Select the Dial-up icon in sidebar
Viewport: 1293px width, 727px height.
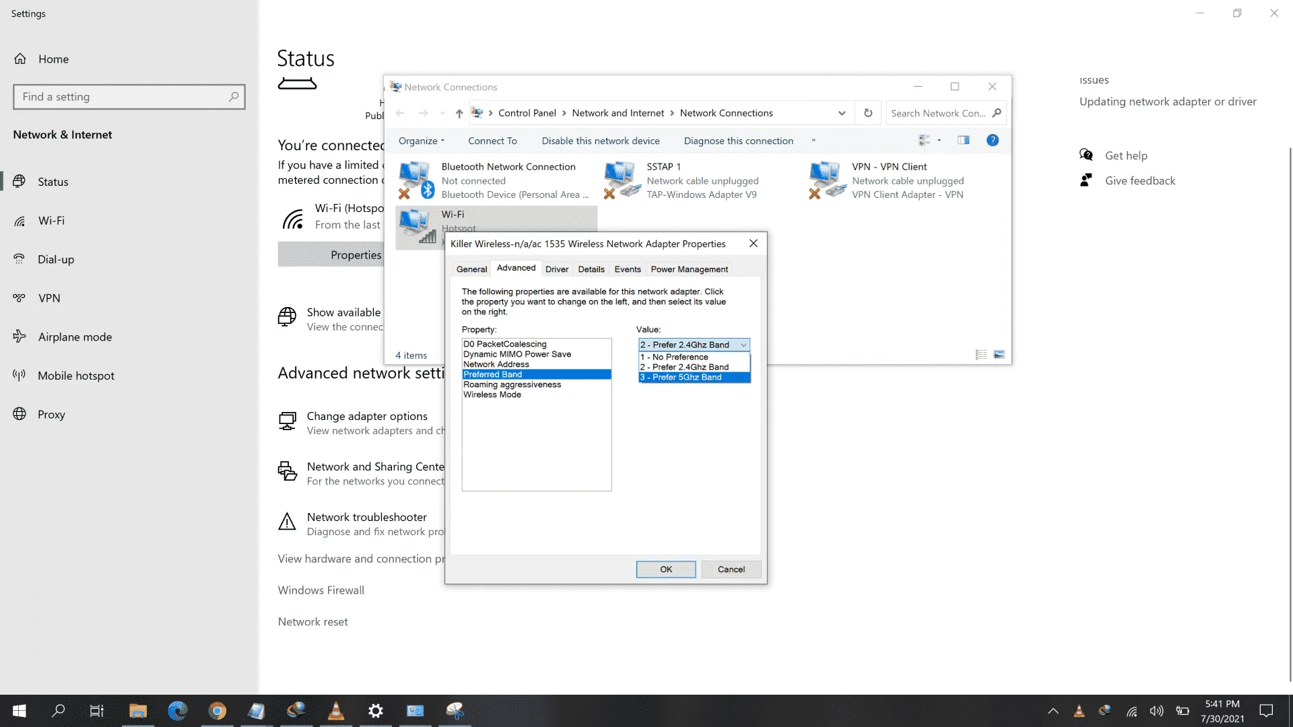pos(19,259)
